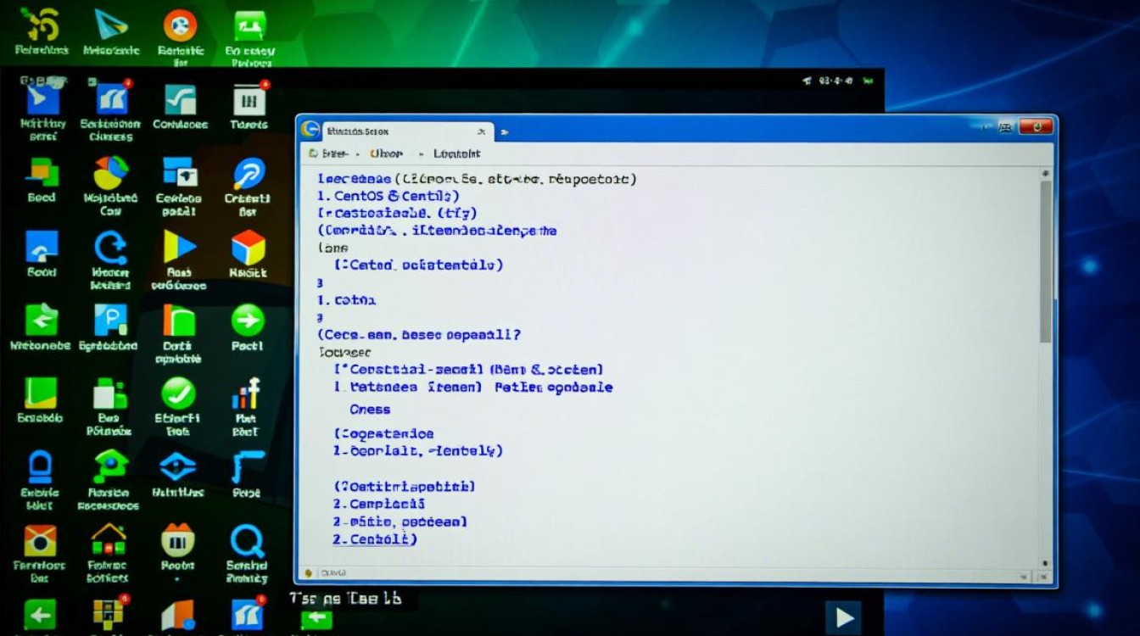The height and width of the screenshot is (636, 1140).
Task: Click the green circle with right arrow icon
Action: 248,321
